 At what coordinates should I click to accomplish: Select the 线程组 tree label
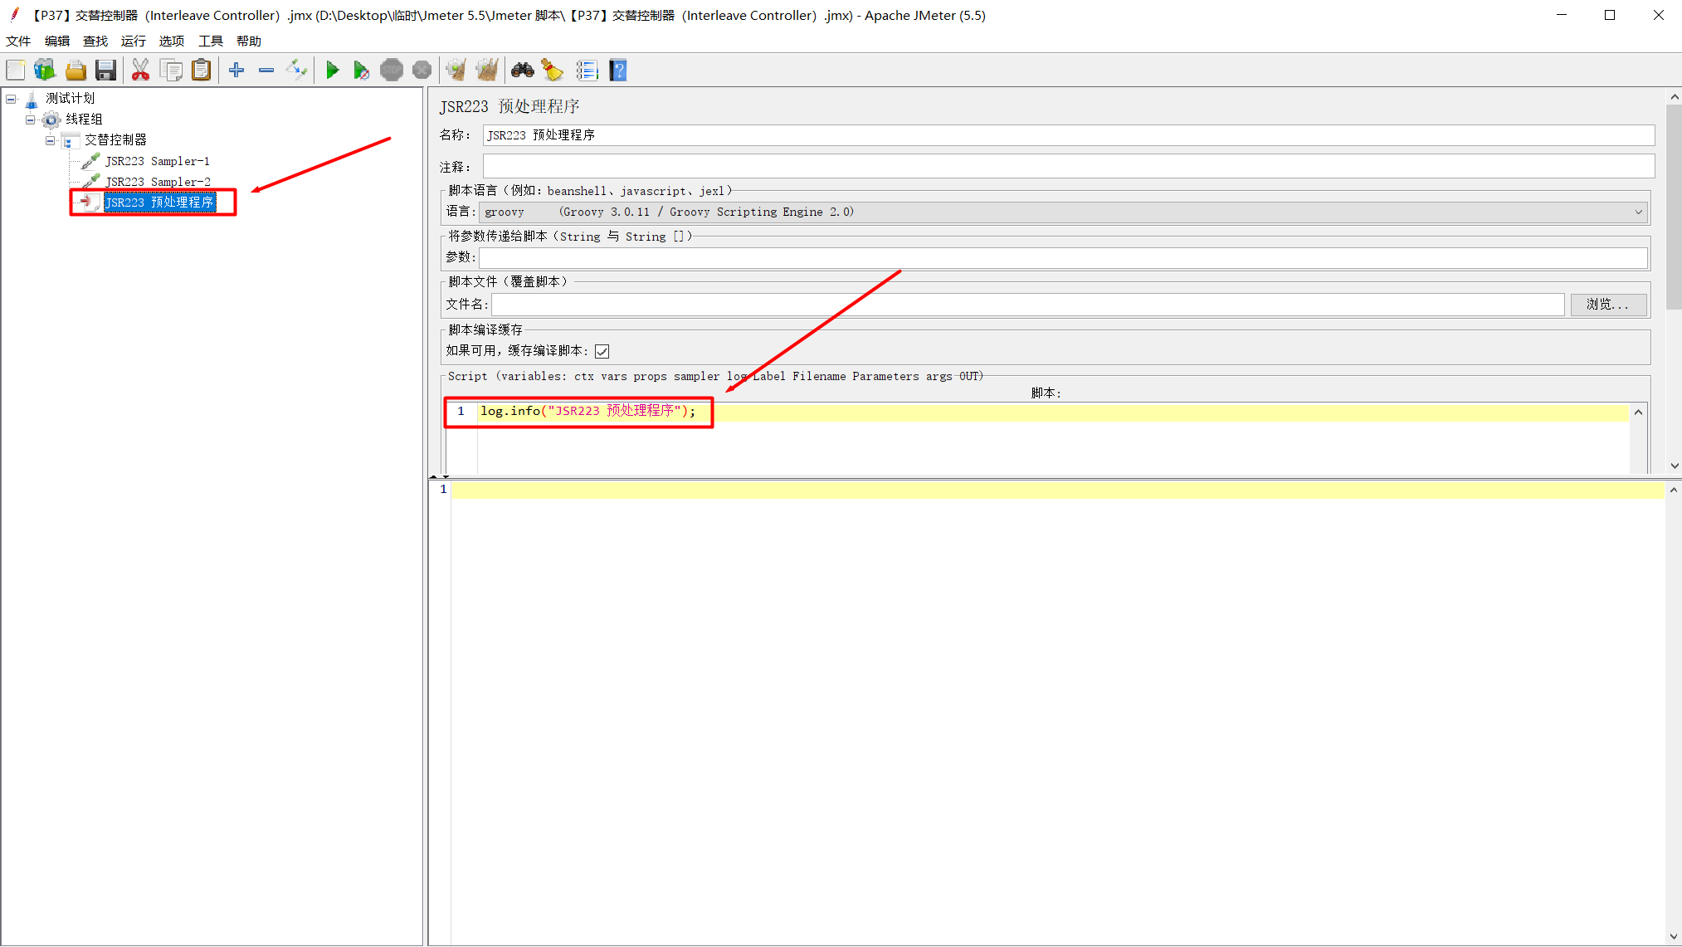coord(85,120)
